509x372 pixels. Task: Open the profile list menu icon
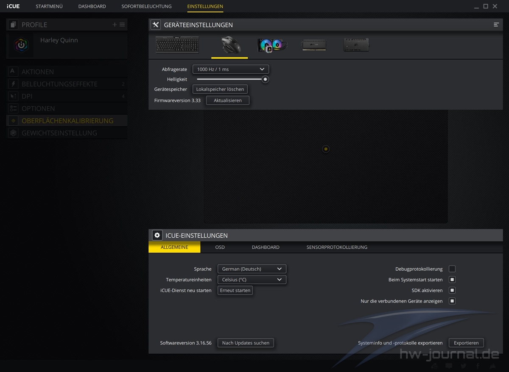pyautogui.click(x=122, y=25)
